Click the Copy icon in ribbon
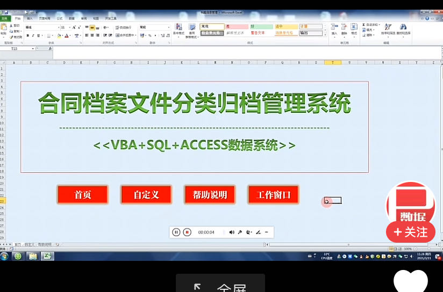 coord(11,31)
